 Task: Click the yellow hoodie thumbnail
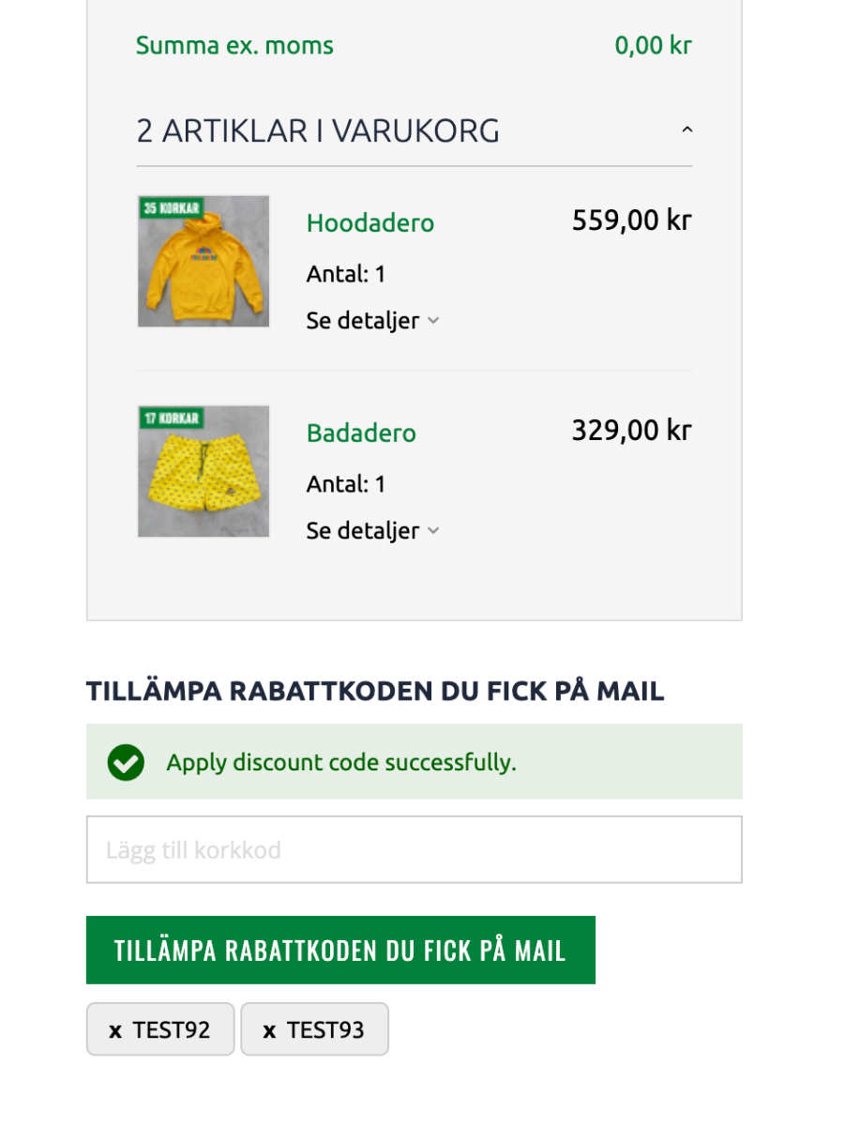(204, 261)
